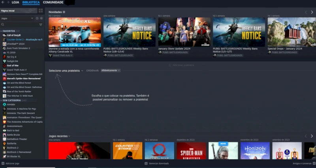Open Gerenciar downloads
The width and height of the screenshot is (316, 168).
point(157,164)
